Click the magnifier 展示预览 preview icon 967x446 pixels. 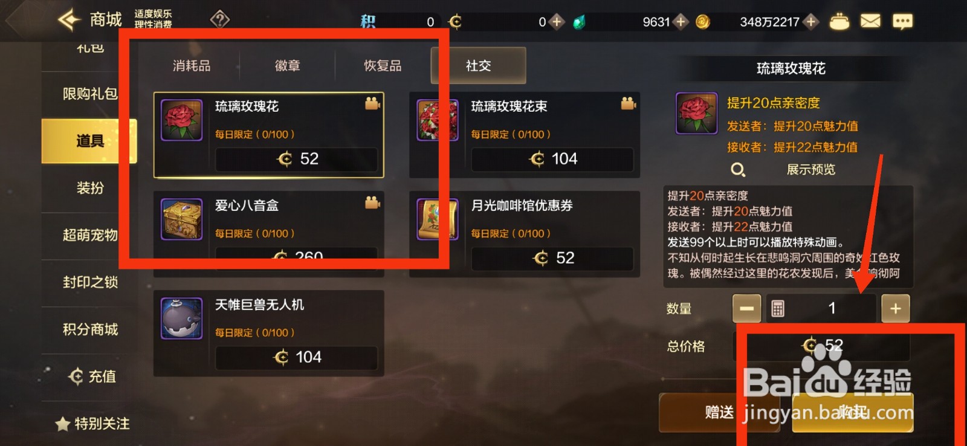738,170
